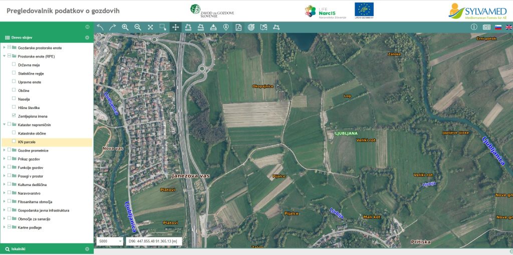
Task: Go back to previous map view
Action: tap(100, 27)
